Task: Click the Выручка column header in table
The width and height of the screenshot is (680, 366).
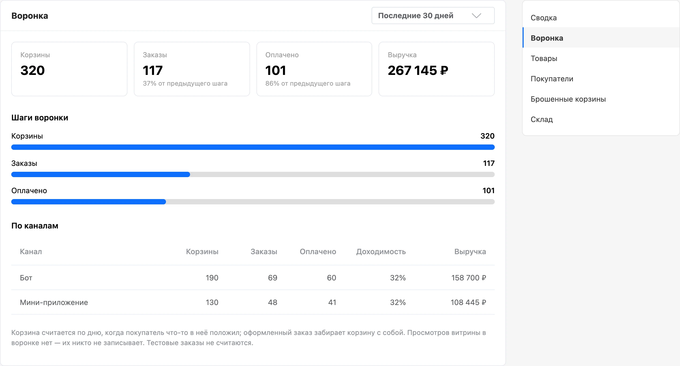Action: point(470,251)
